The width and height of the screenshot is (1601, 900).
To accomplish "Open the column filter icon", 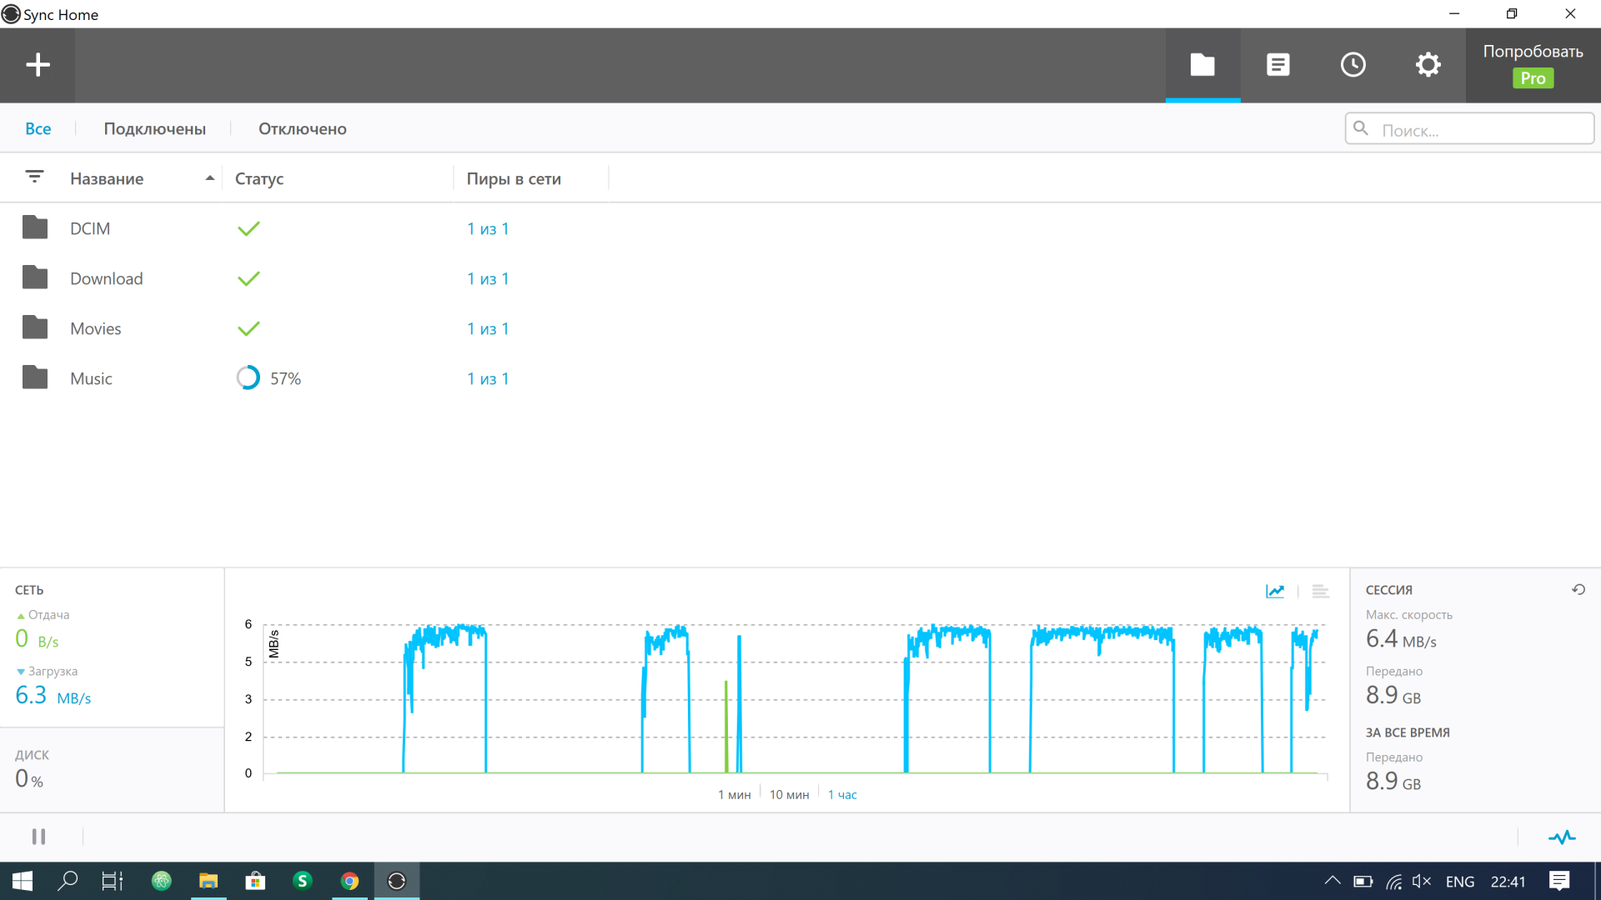I will (x=34, y=177).
